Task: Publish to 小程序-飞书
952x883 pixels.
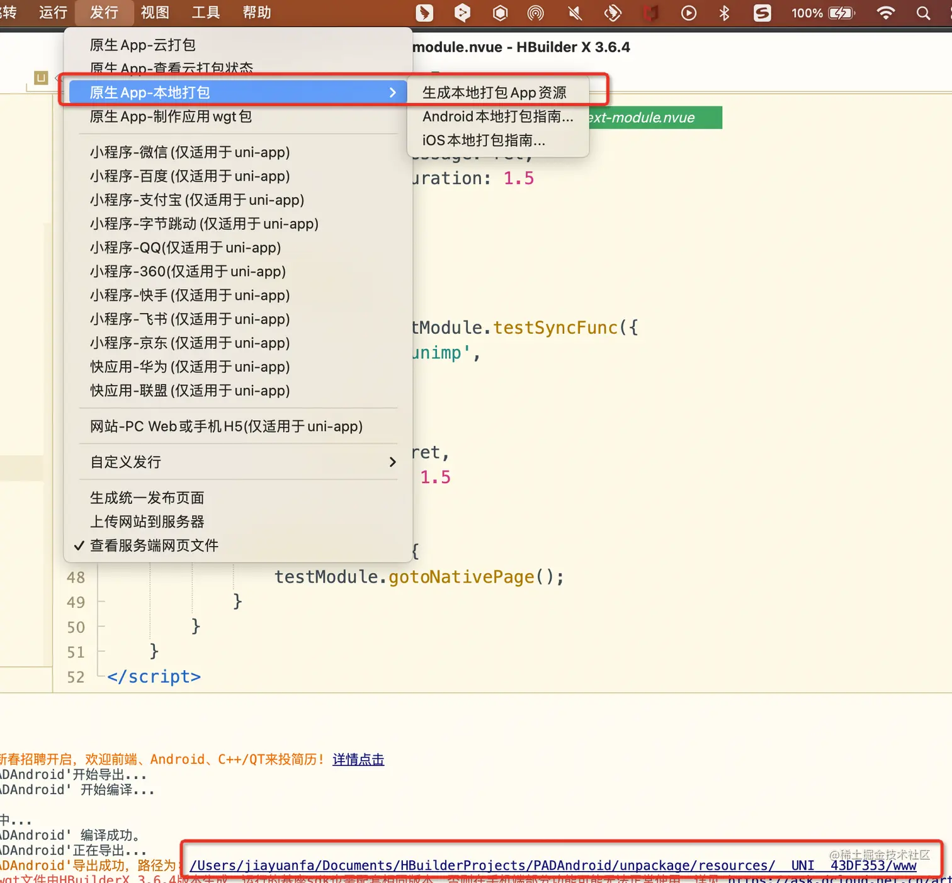Action: coord(238,320)
